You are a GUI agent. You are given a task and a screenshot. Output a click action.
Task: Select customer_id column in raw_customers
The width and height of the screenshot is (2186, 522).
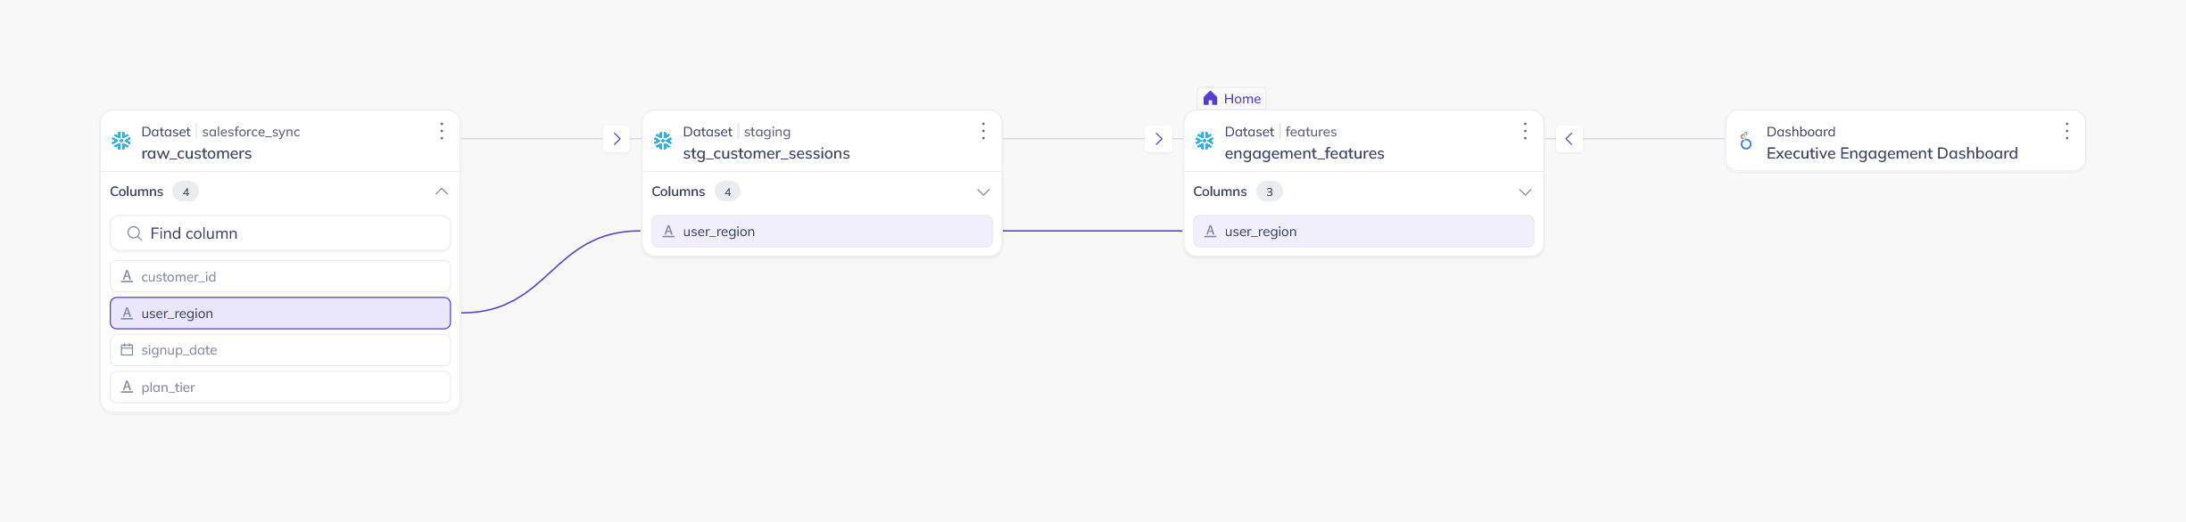coord(280,277)
